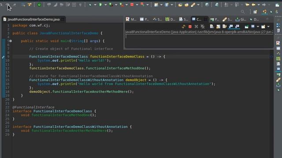Image resolution: width=282 pixels, height=158 pixels.
Task: Click the sort/lines icon near toolbar start
Action: point(23,5)
